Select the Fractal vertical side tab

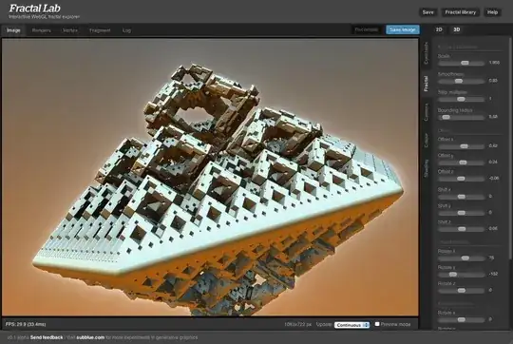coord(426,84)
